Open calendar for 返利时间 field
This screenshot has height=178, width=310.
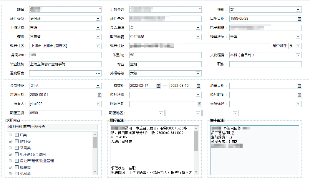coord(299,95)
